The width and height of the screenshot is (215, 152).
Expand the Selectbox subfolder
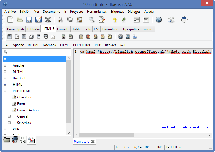9,123
